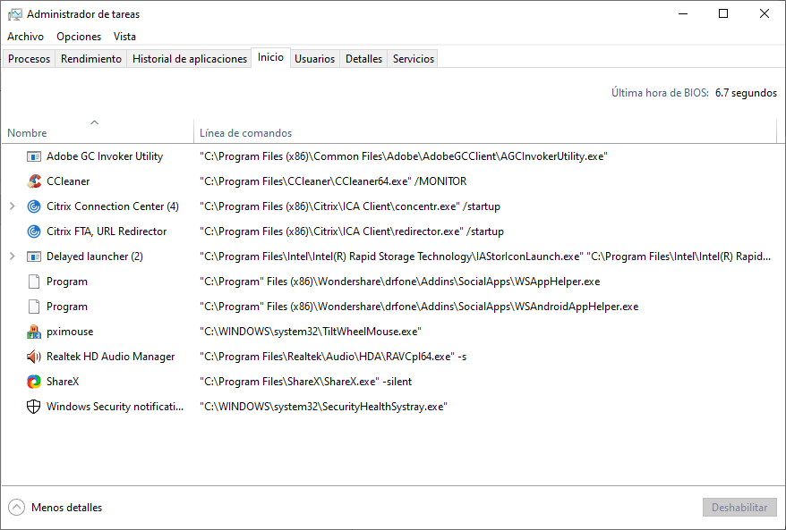Click the Delayed launcher icon
The image size is (786, 530).
click(x=34, y=257)
